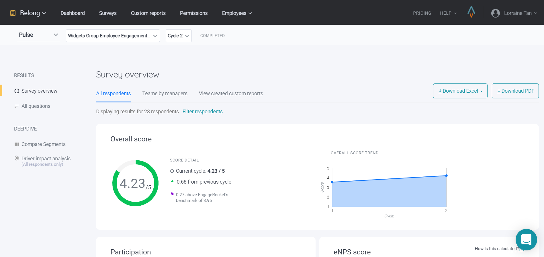Click the cycle 2 trend data point
This screenshot has height=257, width=544.
(x=446, y=176)
